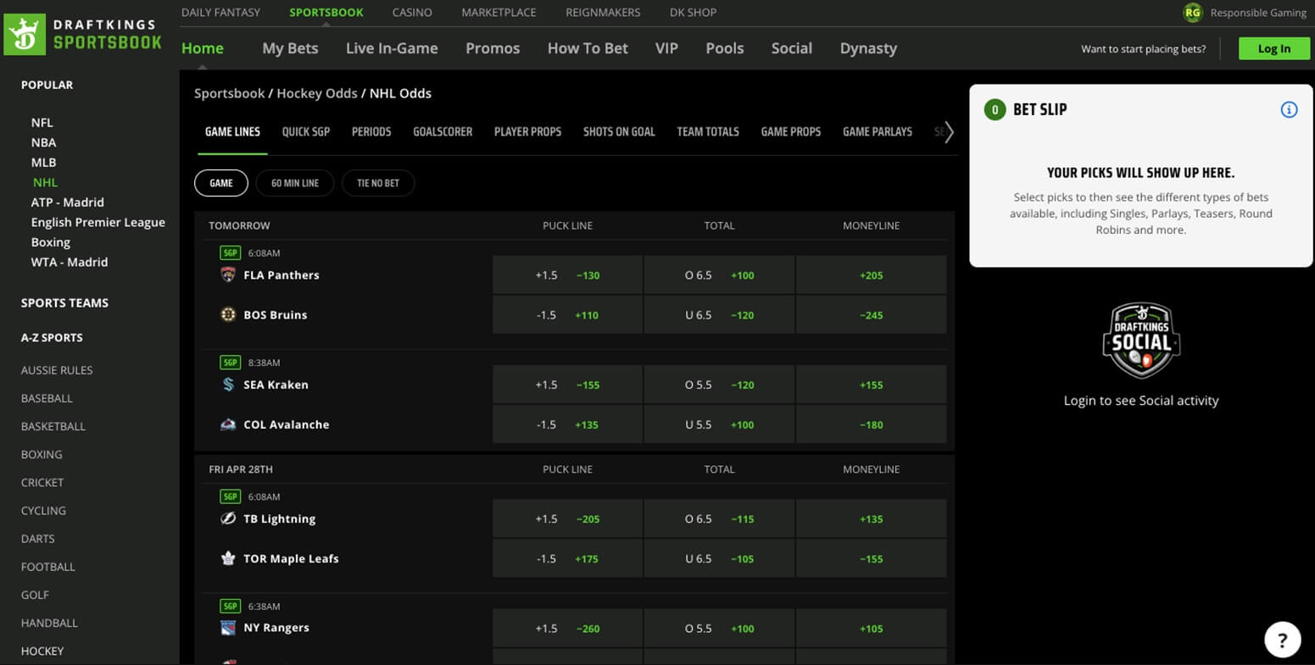Click the TOR Maple Leafs team name

(x=291, y=558)
